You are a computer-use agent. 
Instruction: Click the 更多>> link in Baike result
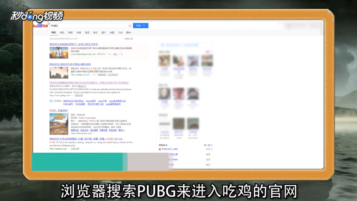(x=121, y=130)
